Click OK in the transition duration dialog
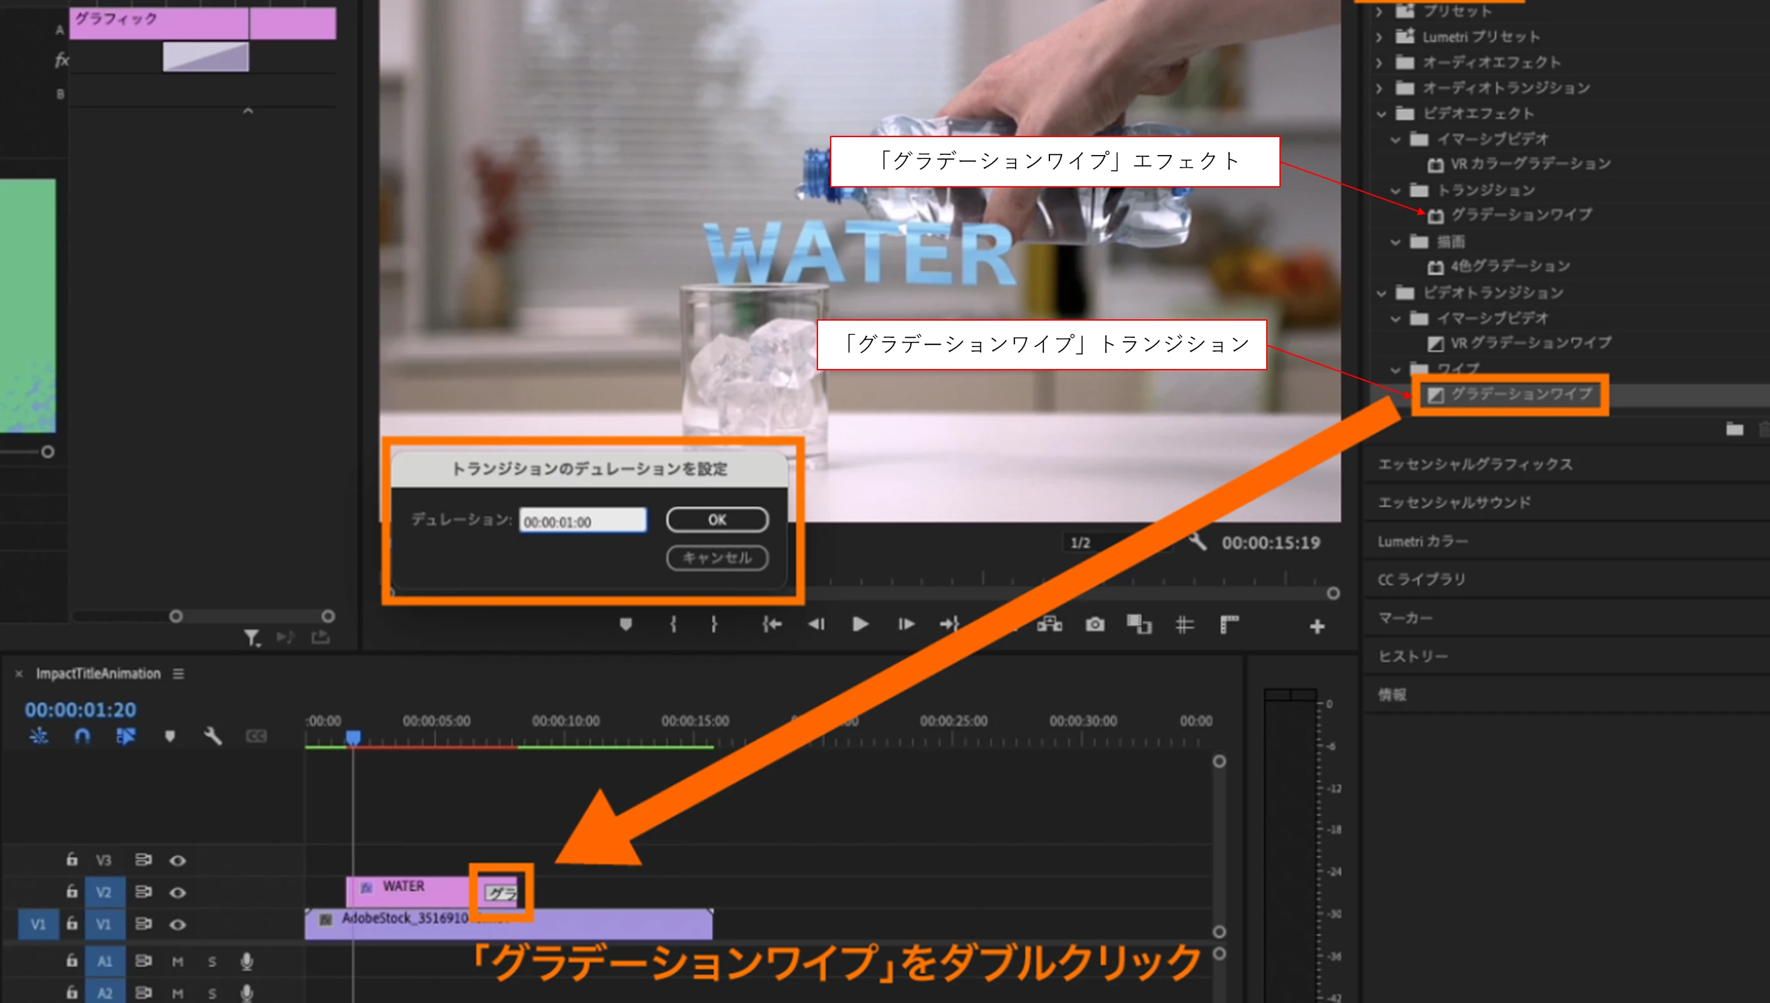Image resolution: width=1770 pixels, height=1003 pixels. (x=717, y=519)
